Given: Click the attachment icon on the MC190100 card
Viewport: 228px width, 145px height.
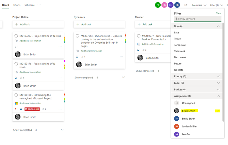Looking at the screenshot, I should (x=43, y=109).
